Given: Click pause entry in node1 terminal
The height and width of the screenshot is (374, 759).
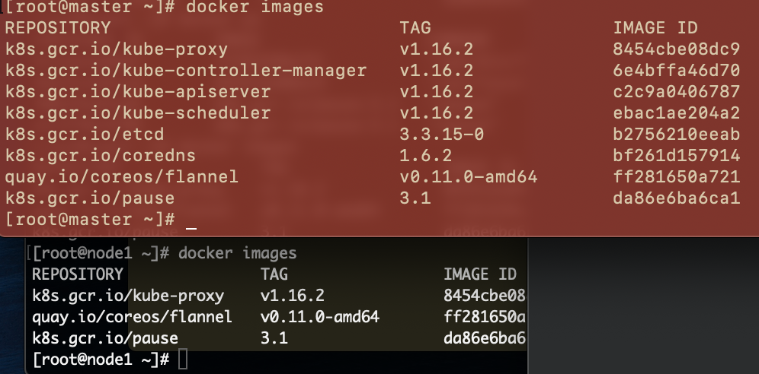Looking at the screenshot, I should pyautogui.click(x=105, y=338).
